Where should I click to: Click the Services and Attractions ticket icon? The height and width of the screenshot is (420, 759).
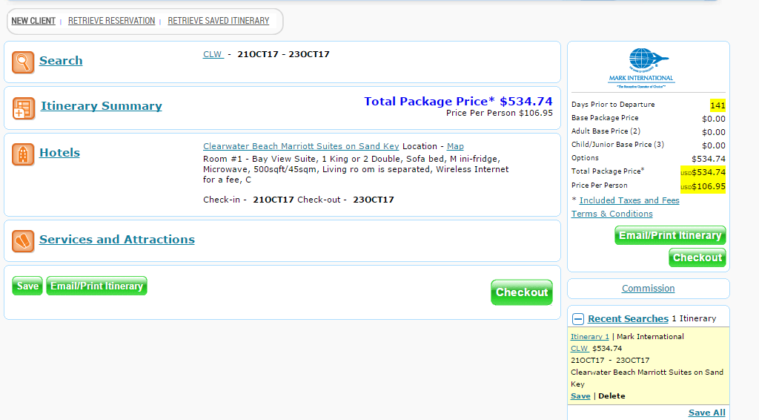(23, 240)
